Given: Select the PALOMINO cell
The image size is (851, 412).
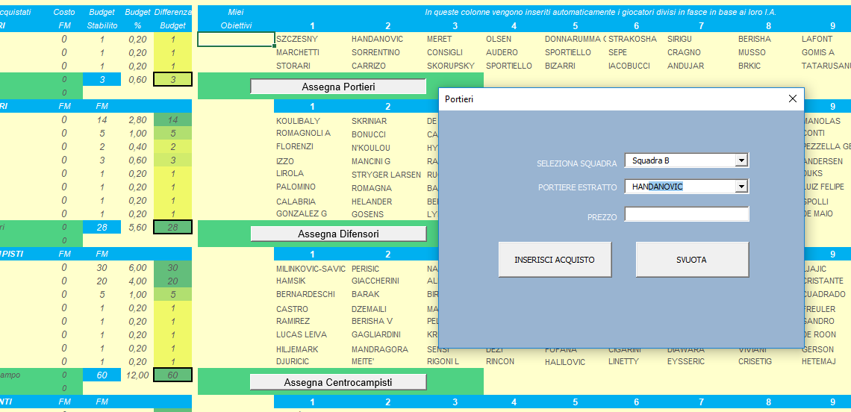Looking at the screenshot, I should coord(296,187).
